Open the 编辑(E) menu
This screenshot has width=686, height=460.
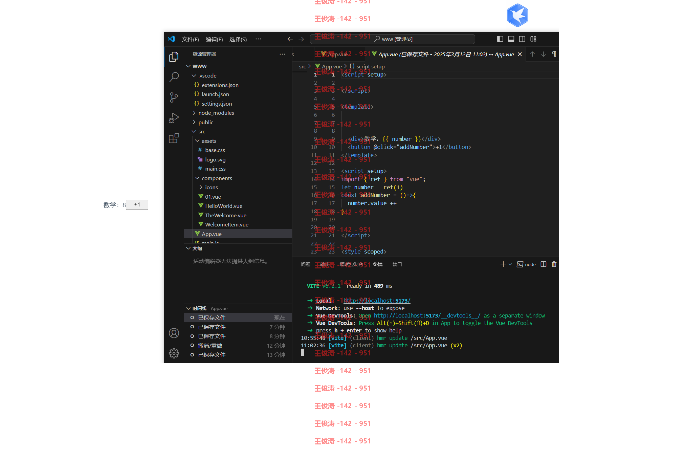(214, 39)
